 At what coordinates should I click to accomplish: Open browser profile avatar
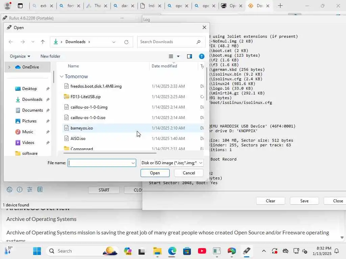pos(8,6)
